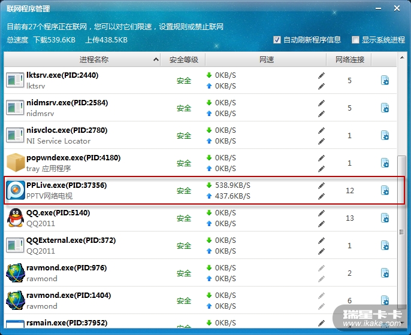Sort by 安全等级 column header

[x=183, y=60]
